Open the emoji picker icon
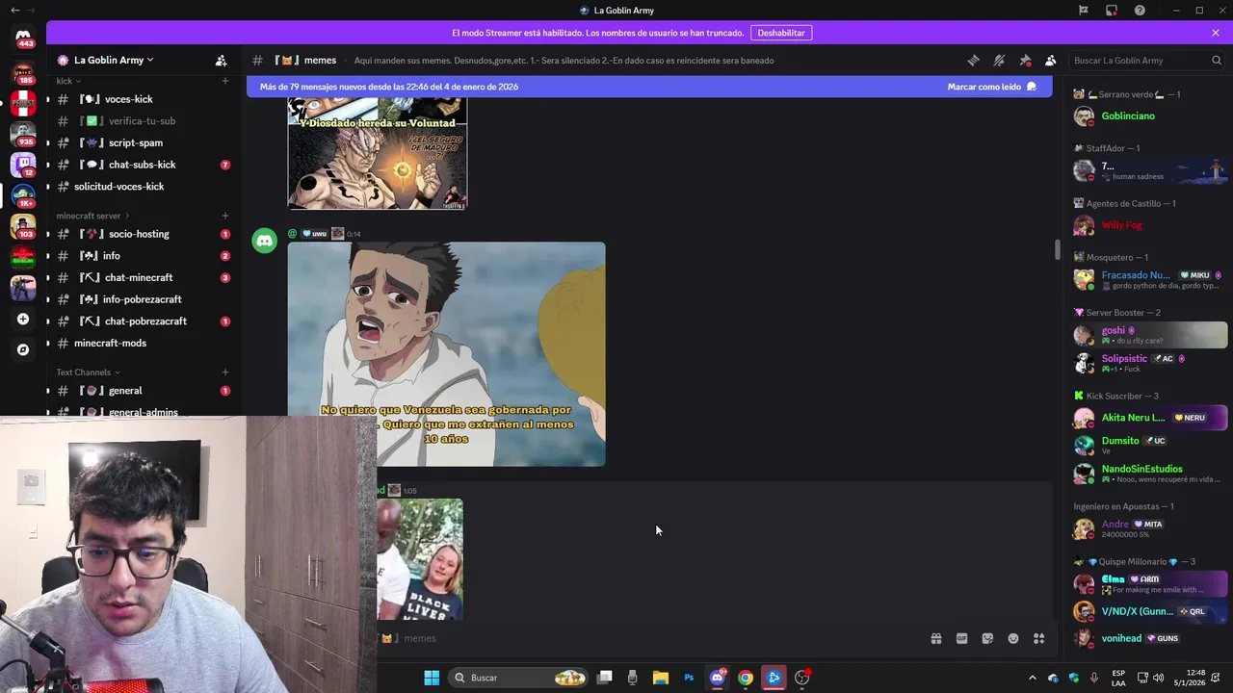 pyautogui.click(x=1013, y=638)
